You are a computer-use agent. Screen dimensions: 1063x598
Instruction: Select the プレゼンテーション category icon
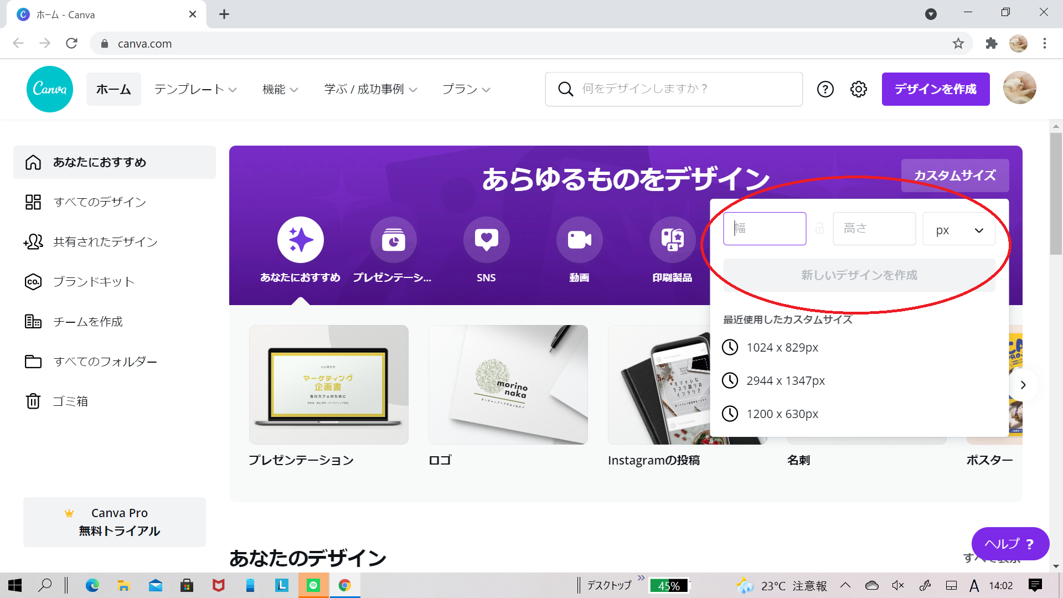point(394,240)
